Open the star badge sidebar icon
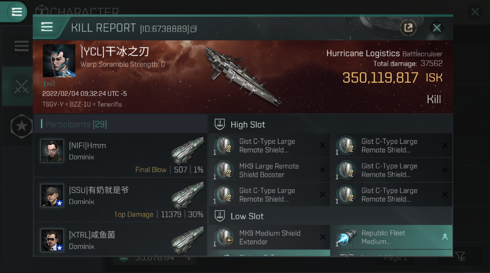The width and height of the screenshot is (490, 273). point(21,126)
